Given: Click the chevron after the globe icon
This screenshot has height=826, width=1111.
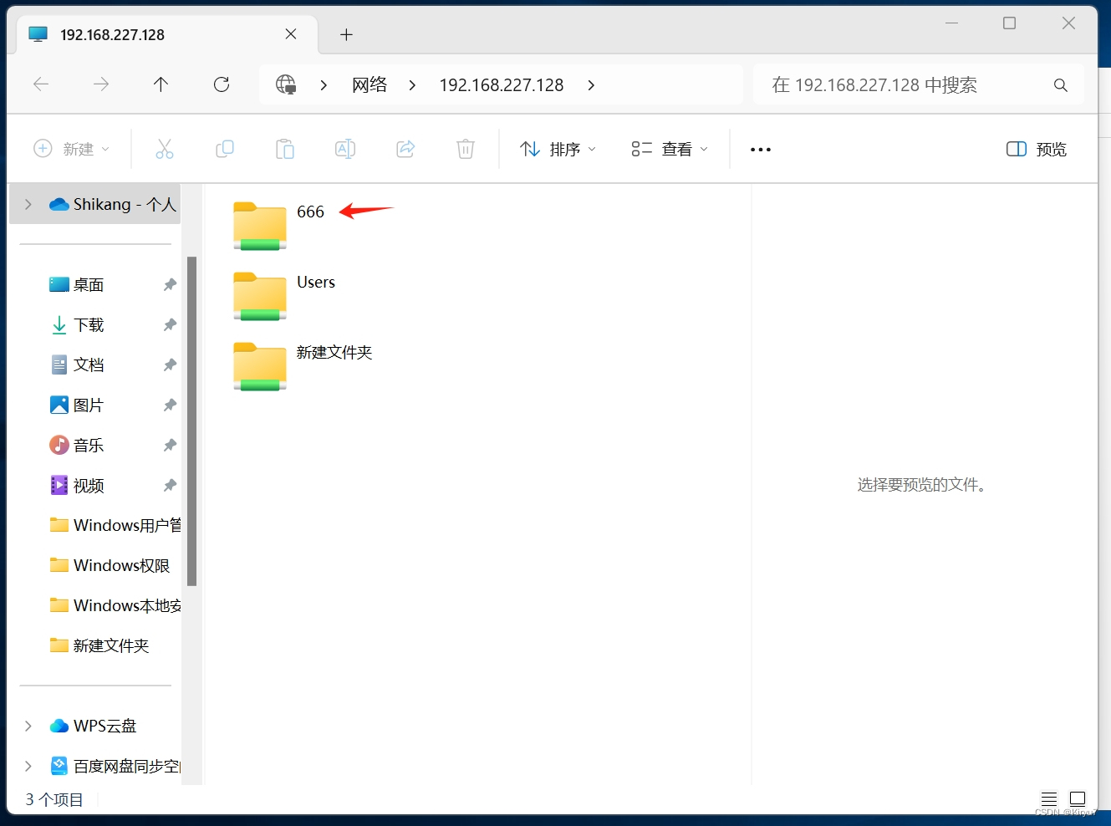Looking at the screenshot, I should pos(324,85).
